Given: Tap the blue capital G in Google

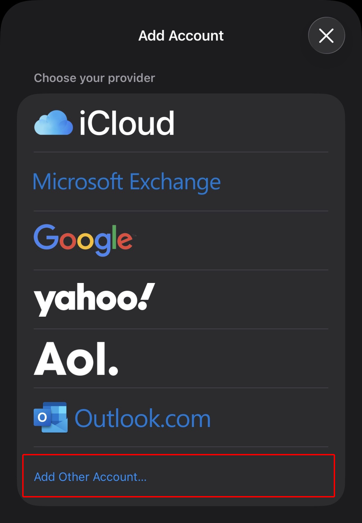Looking at the screenshot, I should 46,237.
